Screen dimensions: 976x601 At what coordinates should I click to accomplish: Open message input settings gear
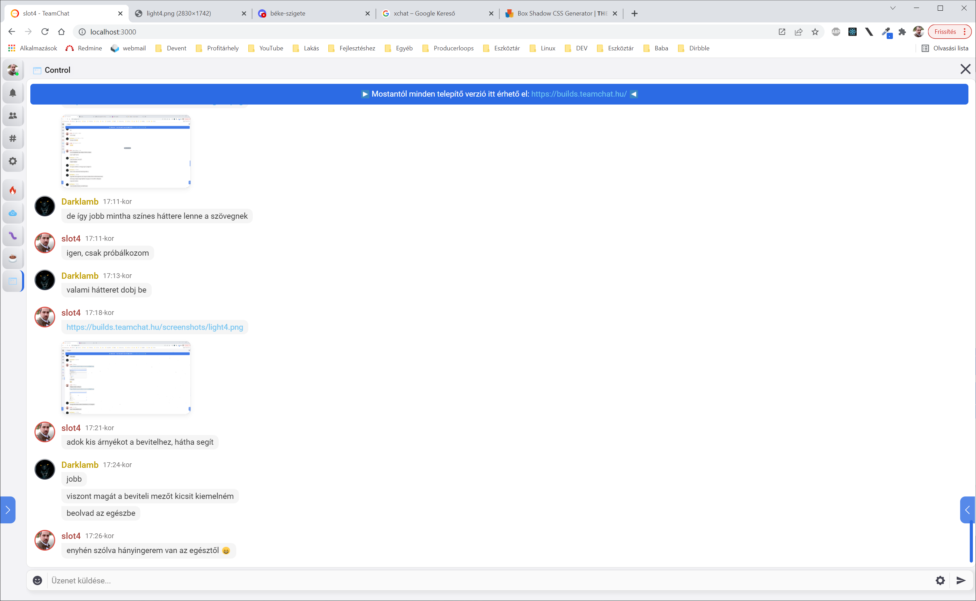(x=940, y=580)
